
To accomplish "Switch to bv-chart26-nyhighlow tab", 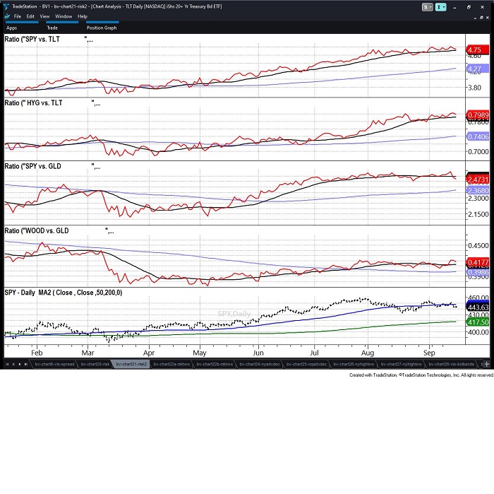I will pyautogui.click(x=354, y=364).
